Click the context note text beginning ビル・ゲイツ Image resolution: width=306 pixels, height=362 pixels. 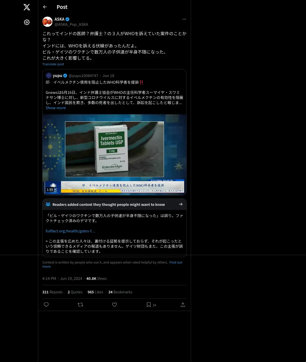tap(114, 218)
